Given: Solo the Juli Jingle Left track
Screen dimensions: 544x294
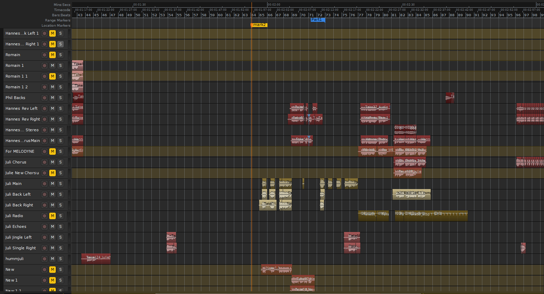Looking at the screenshot, I should tap(60, 237).
